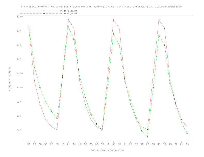204x157 pixels.
Task: Click the 27 x-axis tick label
Action: point(80,144)
